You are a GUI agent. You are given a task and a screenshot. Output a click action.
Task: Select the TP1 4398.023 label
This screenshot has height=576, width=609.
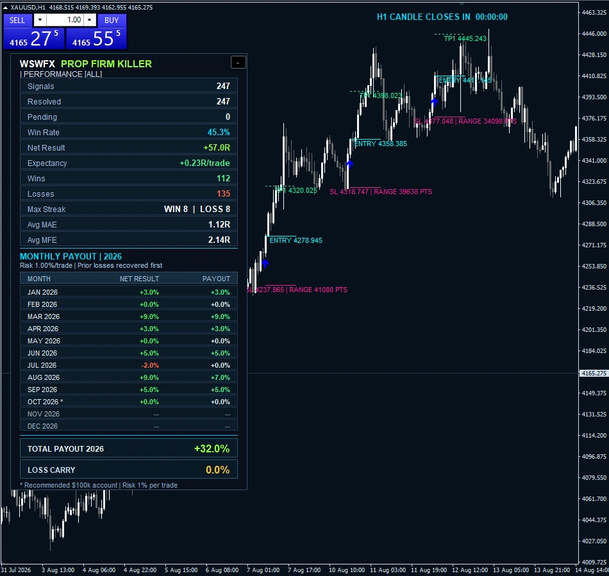pos(381,95)
